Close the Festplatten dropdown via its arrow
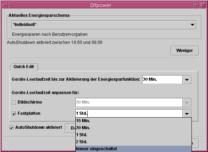The image size is (208, 152). click(187, 114)
